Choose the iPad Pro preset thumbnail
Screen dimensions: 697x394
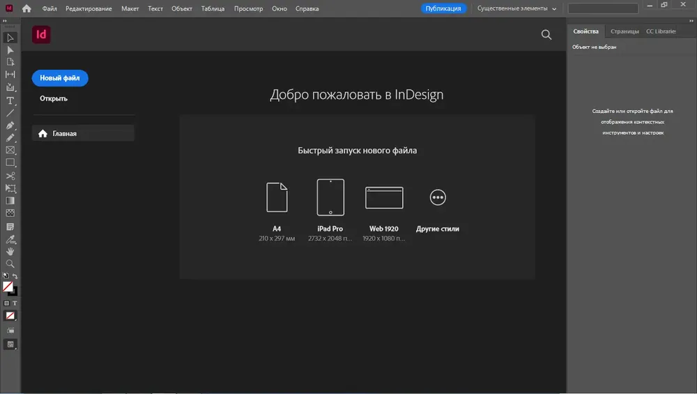click(330, 197)
